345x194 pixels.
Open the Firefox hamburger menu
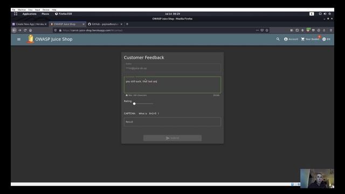(x=331, y=30)
